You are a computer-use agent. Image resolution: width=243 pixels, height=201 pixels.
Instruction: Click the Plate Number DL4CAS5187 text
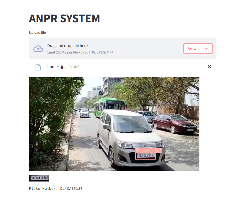(56, 188)
